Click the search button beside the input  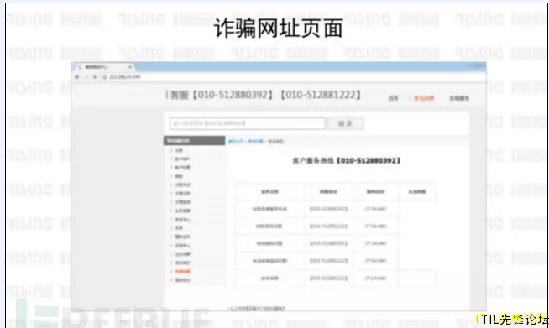coord(345,123)
